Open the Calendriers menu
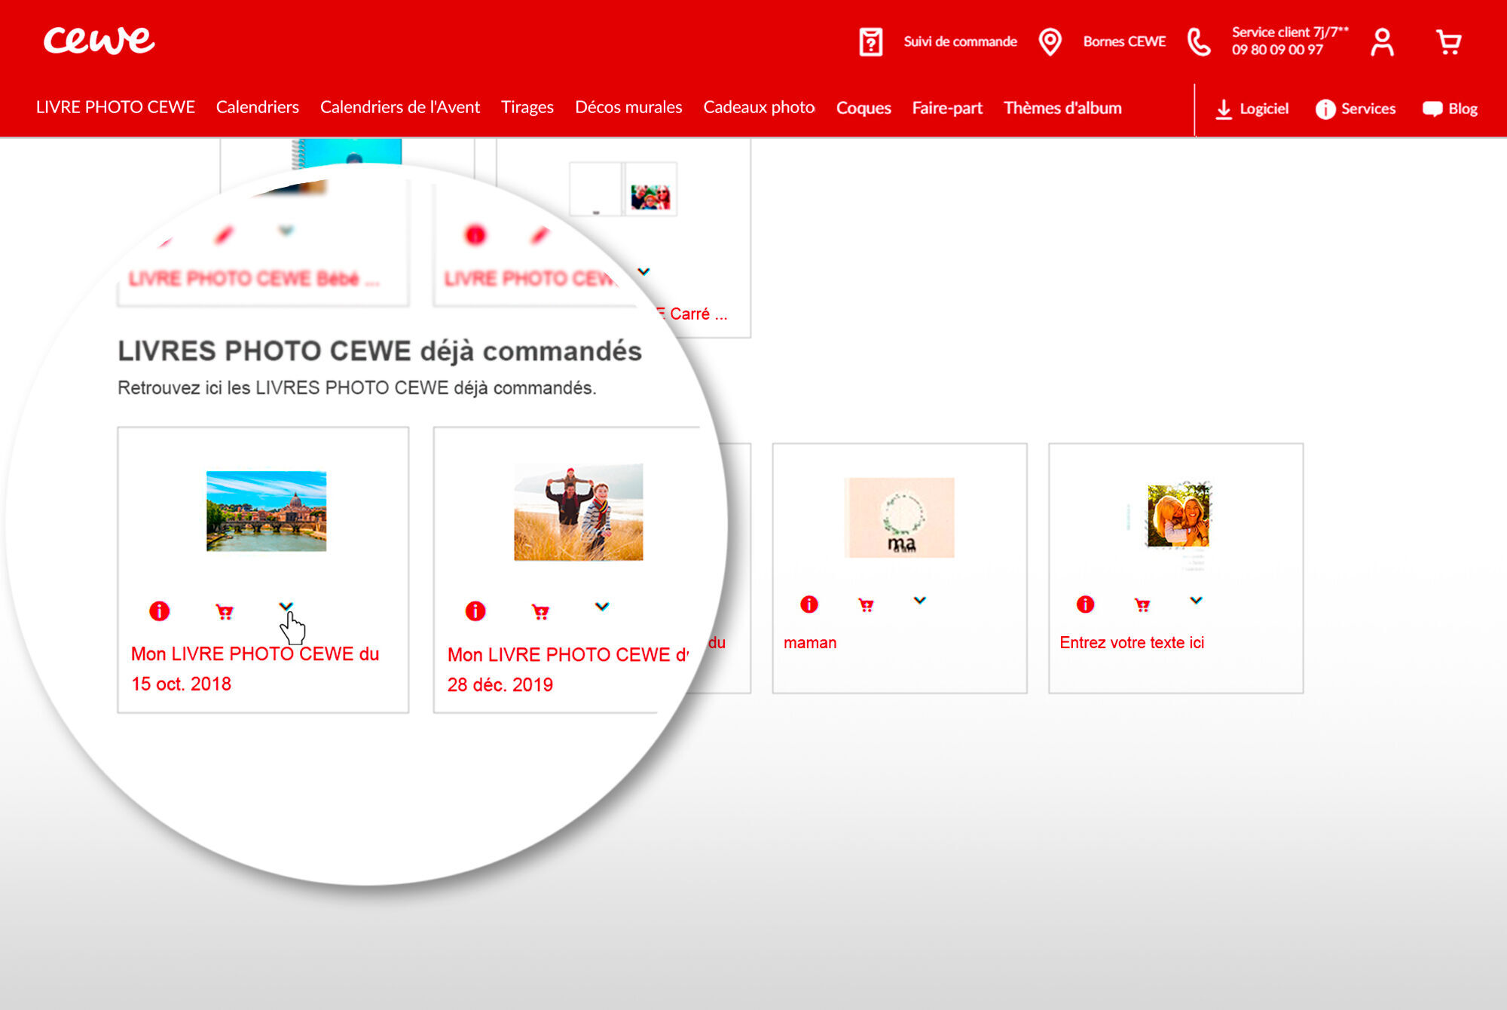The height and width of the screenshot is (1010, 1507). click(x=257, y=108)
